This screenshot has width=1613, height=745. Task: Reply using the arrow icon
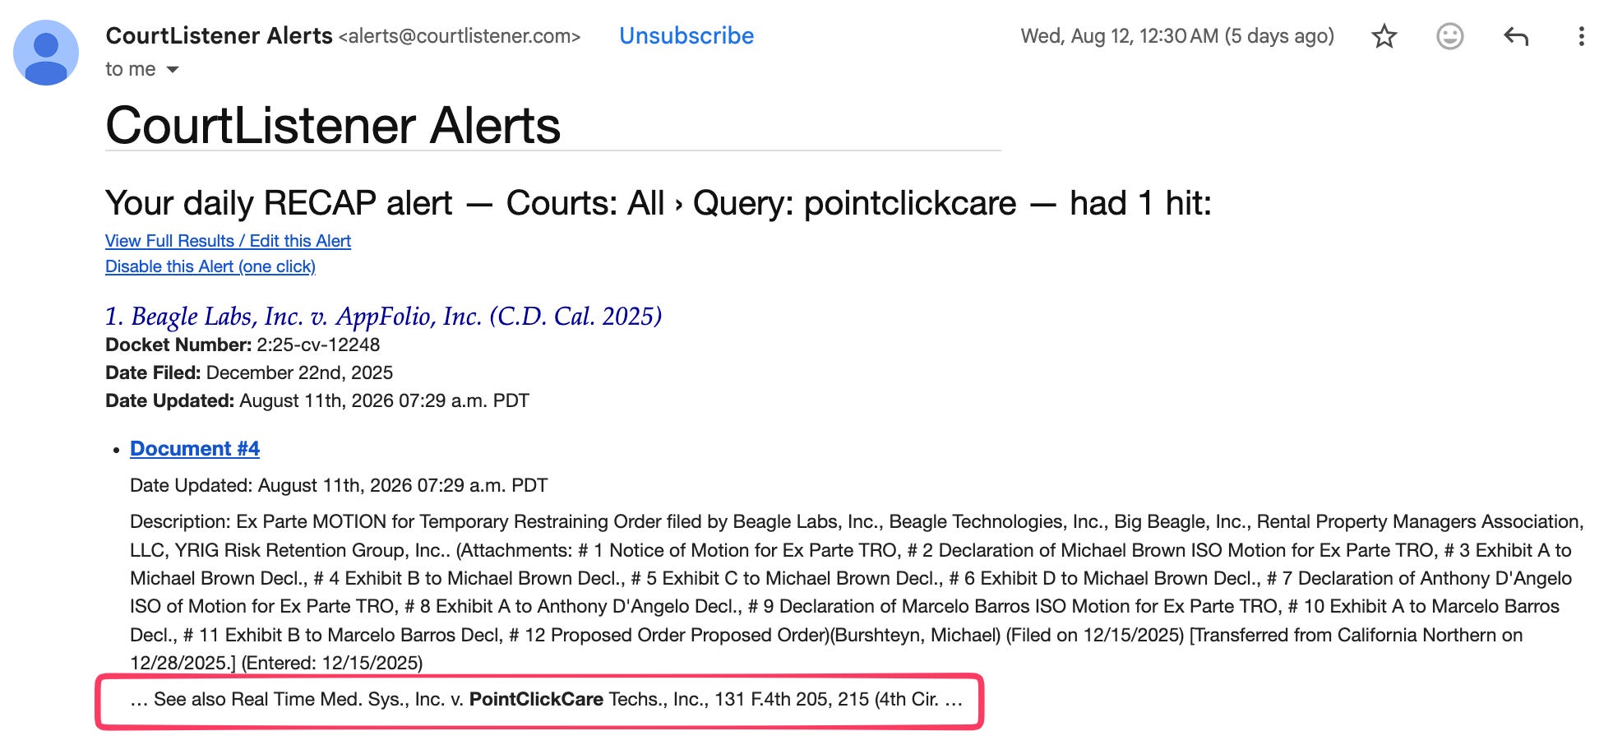(x=1515, y=36)
